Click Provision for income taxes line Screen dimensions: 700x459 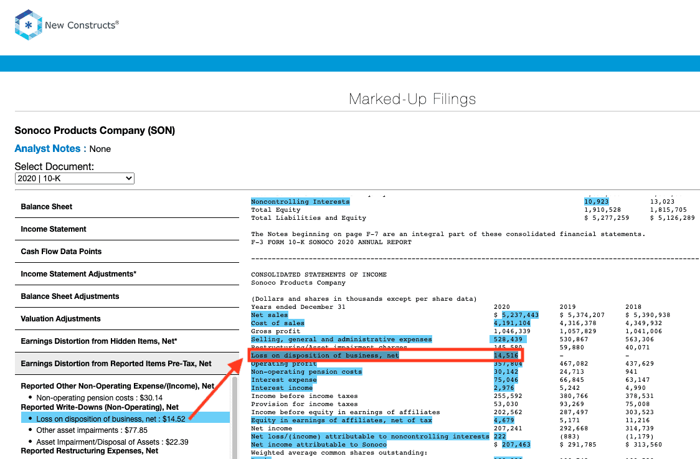coord(305,404)
